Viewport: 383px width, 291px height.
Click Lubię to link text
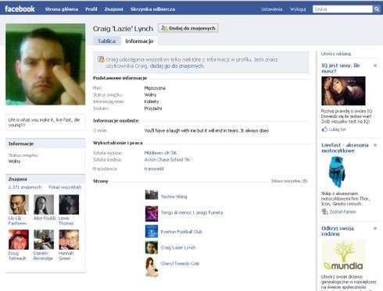pyautogui.click(x=337, y=130)
